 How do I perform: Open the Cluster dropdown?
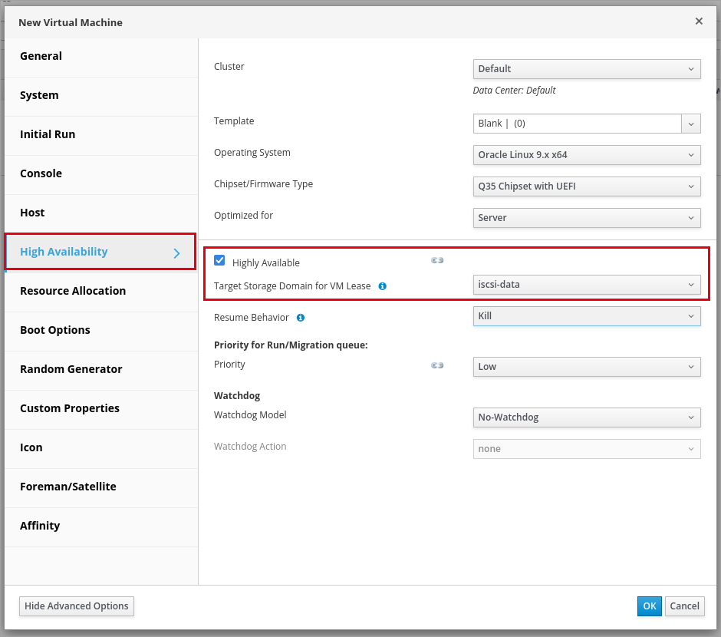(587, 69)
